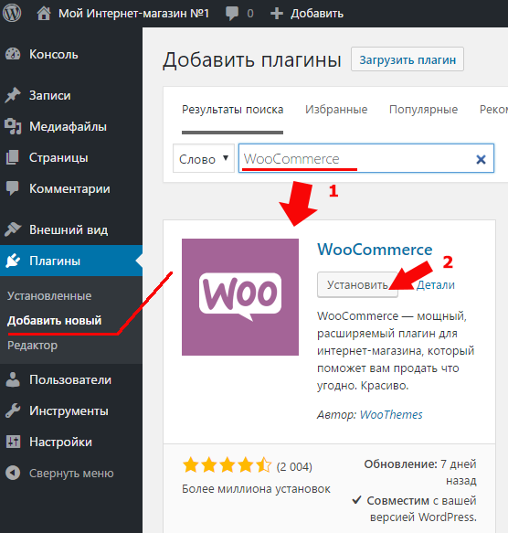Click the (2 004) ratings count
The width and height of the screenshot is (508, 533).
pos(294,466)
